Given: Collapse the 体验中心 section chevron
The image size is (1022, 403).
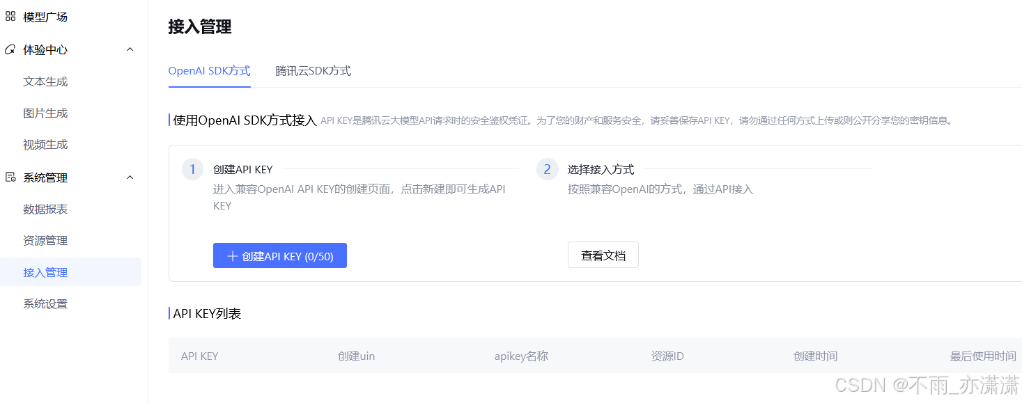Looking at the screenshot, I should pos(130,49).
